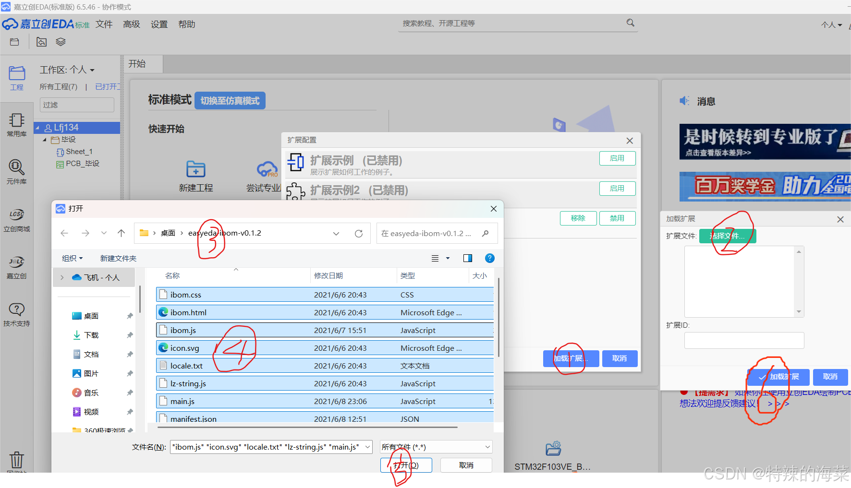The height and width of the screenshot is (488, 851).
Task: Expand the address bar history dropdown
Action: pos(336,234)
